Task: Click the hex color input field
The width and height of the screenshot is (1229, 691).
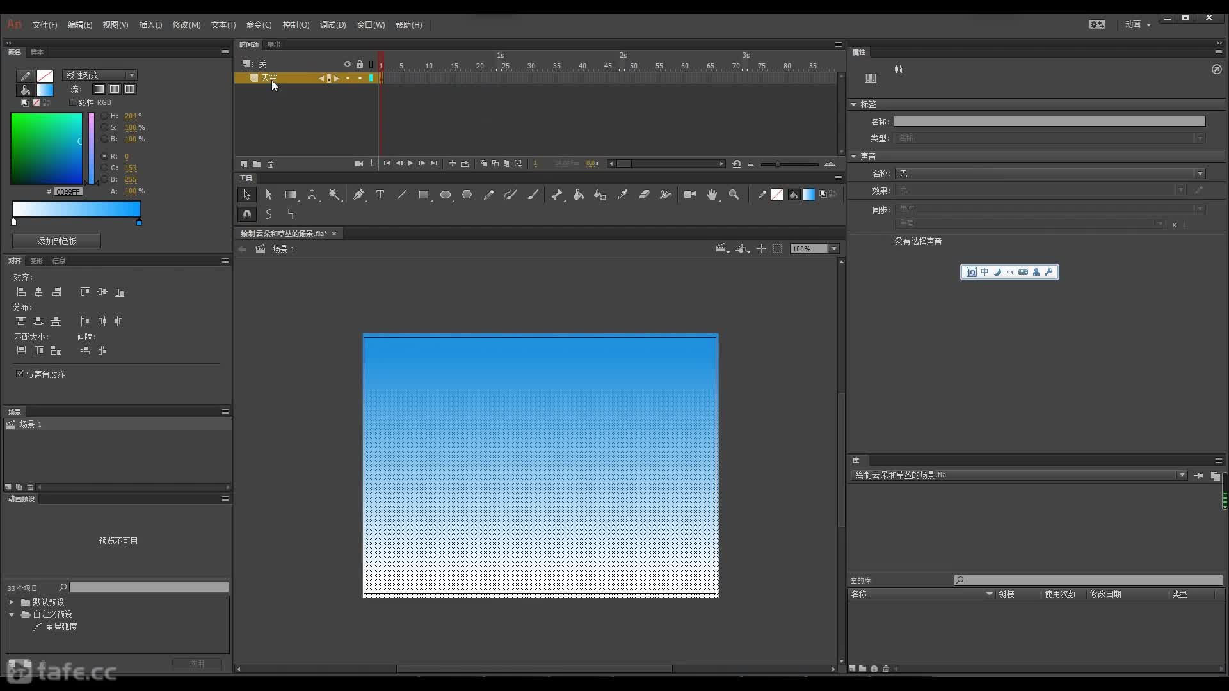Action: [x=68, y=191]
